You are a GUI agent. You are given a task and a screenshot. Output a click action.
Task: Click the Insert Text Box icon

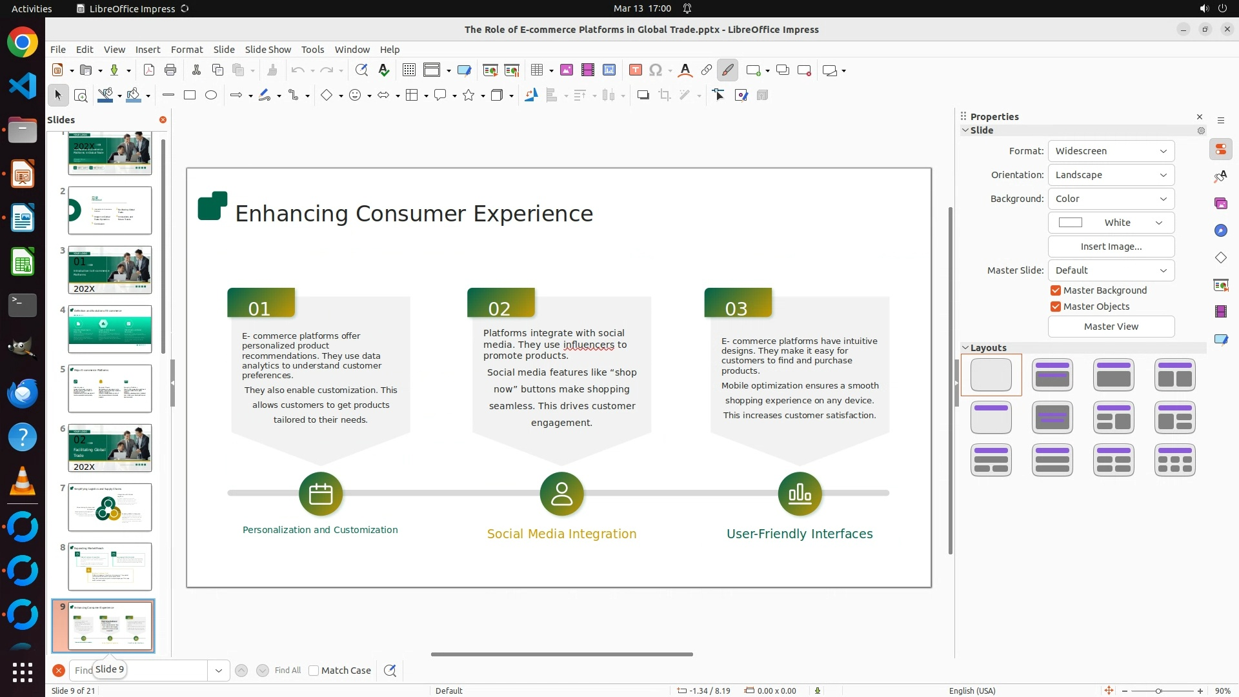[x=635, y=70]
